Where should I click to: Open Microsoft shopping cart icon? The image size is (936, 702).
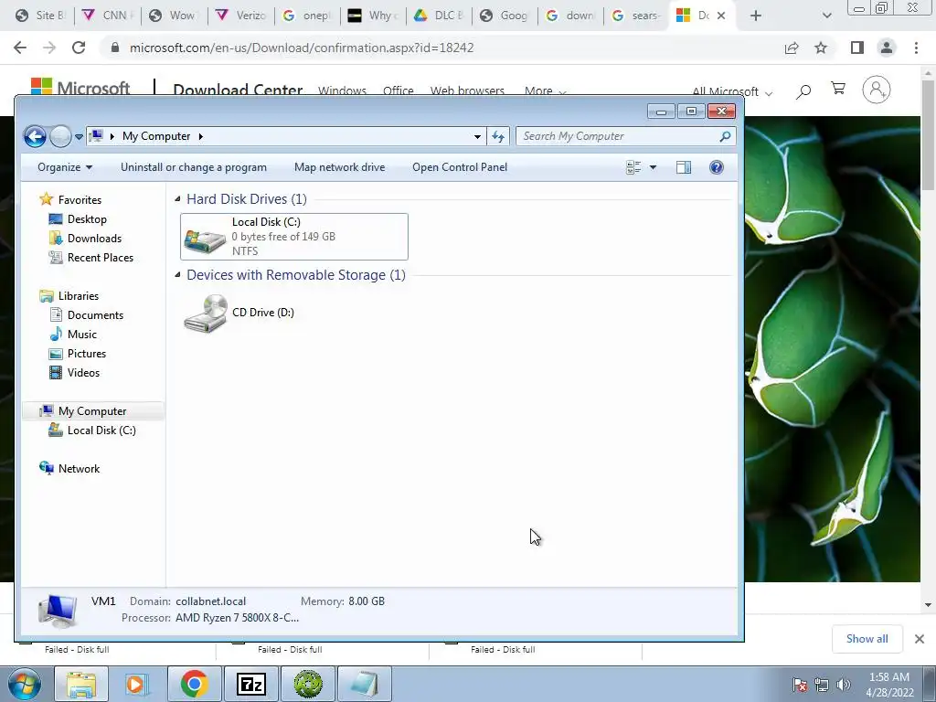click(838, 90)
